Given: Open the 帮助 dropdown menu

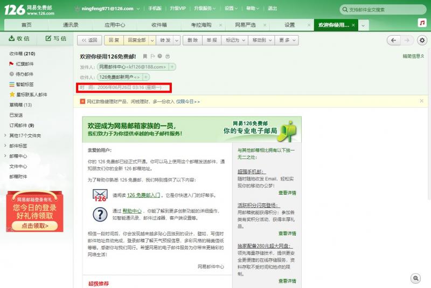Looking at the screenshot, I should (253, 9).
